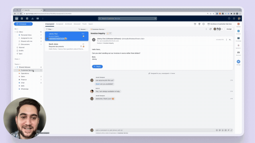Screen dimensions: 255x143
Task: Open the Newest sort dropdown
Action: (x=83, y=29)
